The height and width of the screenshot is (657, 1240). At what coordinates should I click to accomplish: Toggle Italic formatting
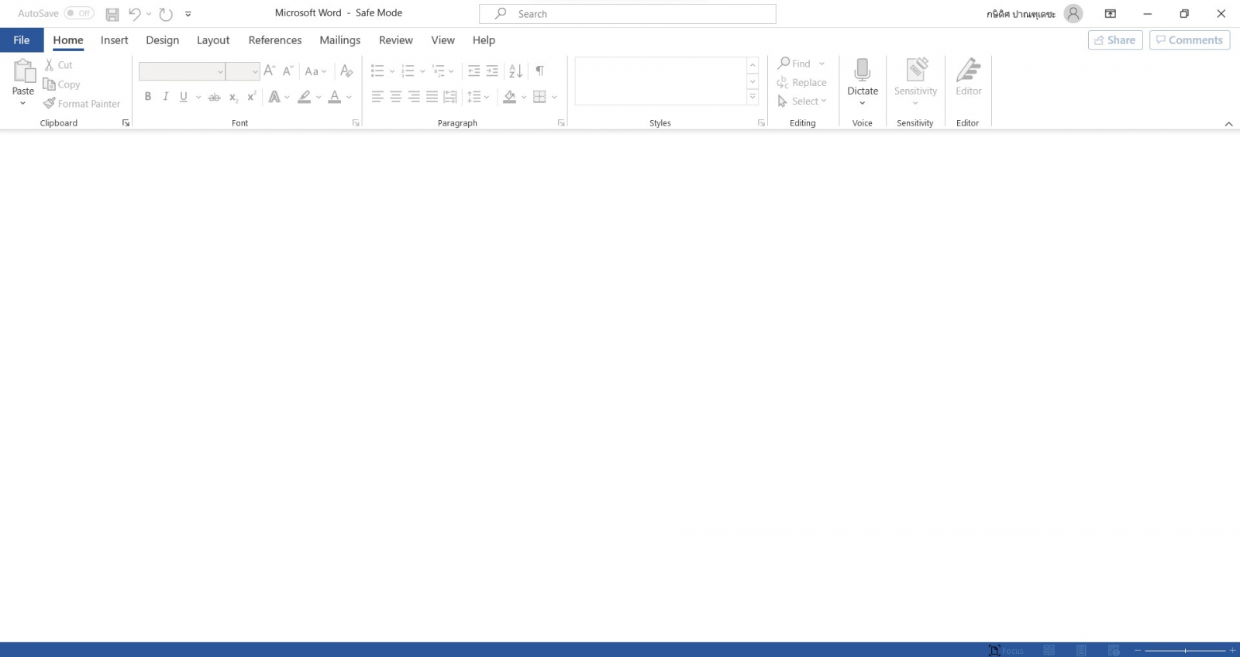point(166,97)
